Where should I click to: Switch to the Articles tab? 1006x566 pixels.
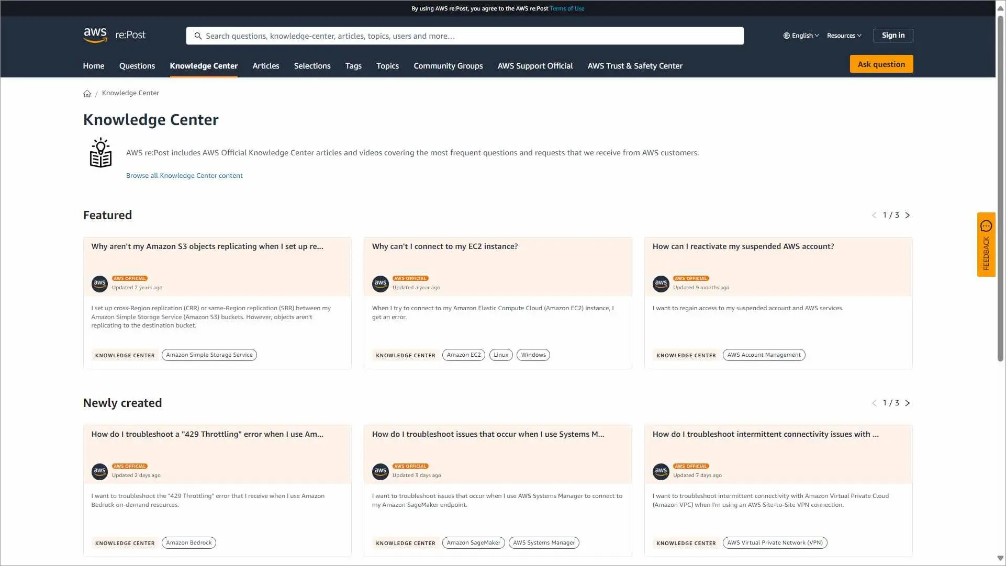coord(265,66)
